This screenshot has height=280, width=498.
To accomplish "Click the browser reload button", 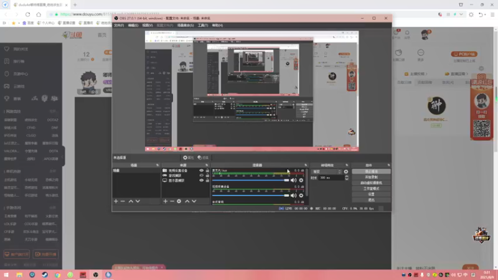I will click(27, 14).
